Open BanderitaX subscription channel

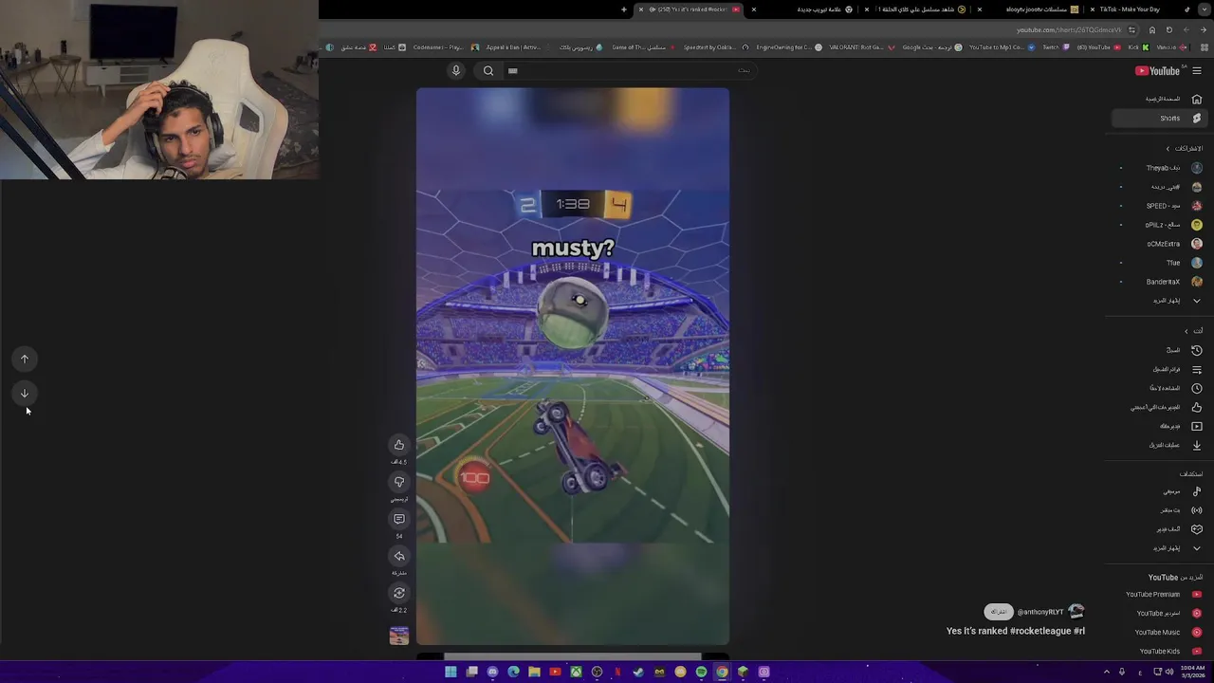1159,282
